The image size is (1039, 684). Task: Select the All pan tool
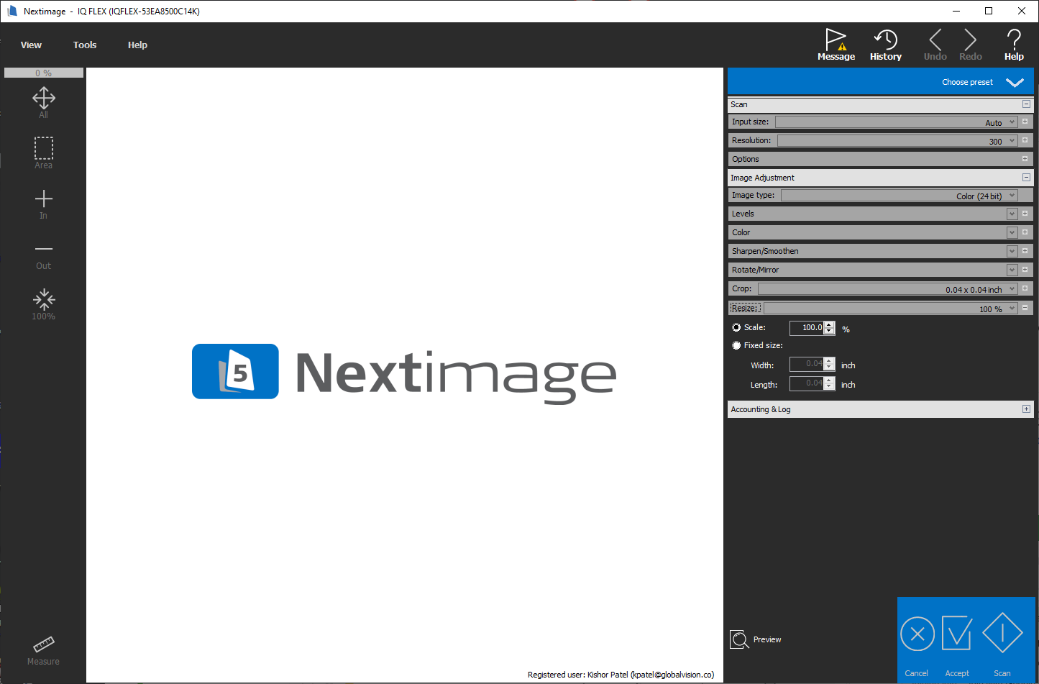[43, 101]
